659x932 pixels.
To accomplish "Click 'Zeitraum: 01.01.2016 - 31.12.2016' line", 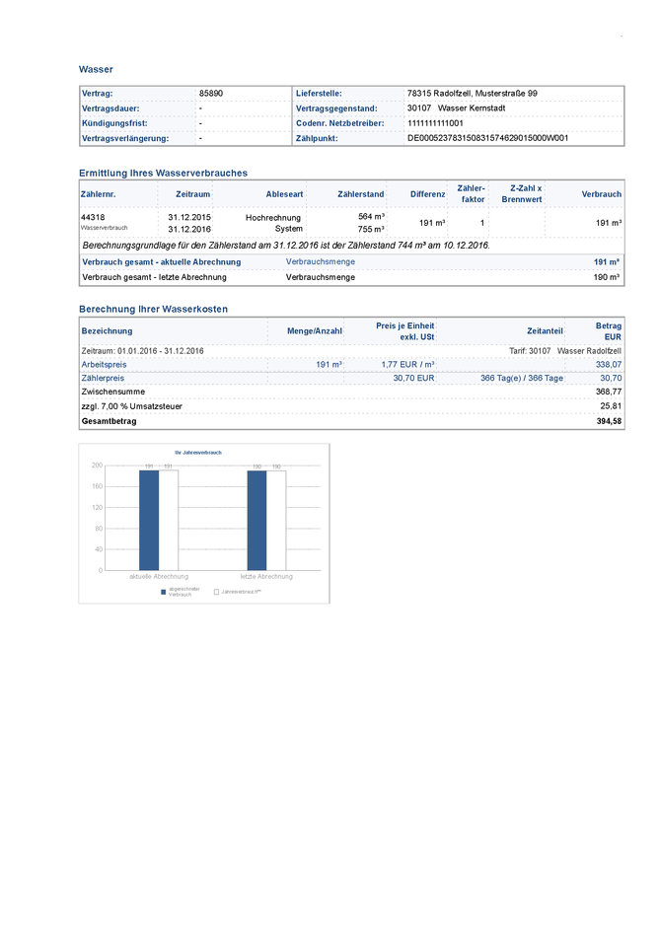I will point(143,351).
